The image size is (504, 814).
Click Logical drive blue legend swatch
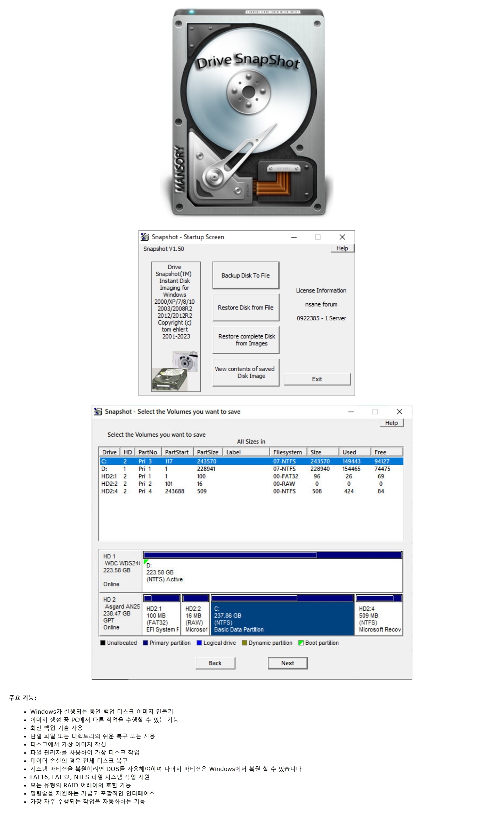tap(199, 643)
